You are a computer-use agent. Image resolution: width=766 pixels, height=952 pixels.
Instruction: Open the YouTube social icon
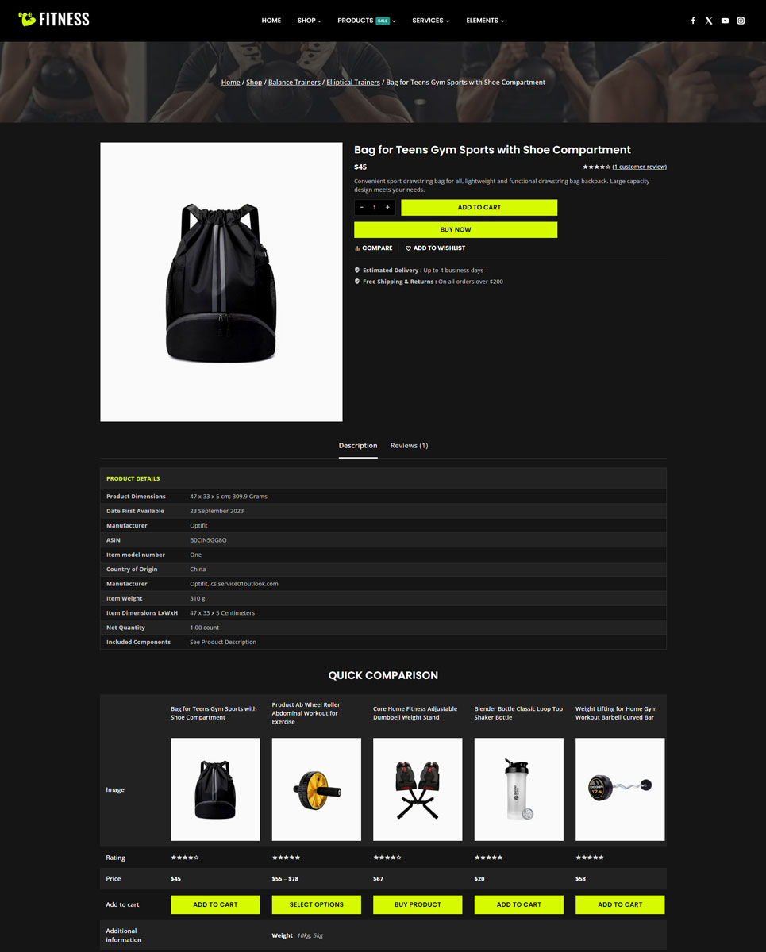point(725,21)
